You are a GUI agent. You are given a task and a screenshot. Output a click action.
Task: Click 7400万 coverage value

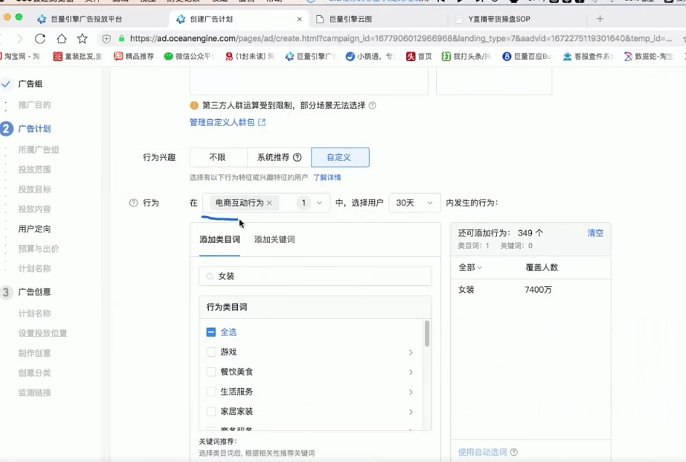click(x=538, y=290)
